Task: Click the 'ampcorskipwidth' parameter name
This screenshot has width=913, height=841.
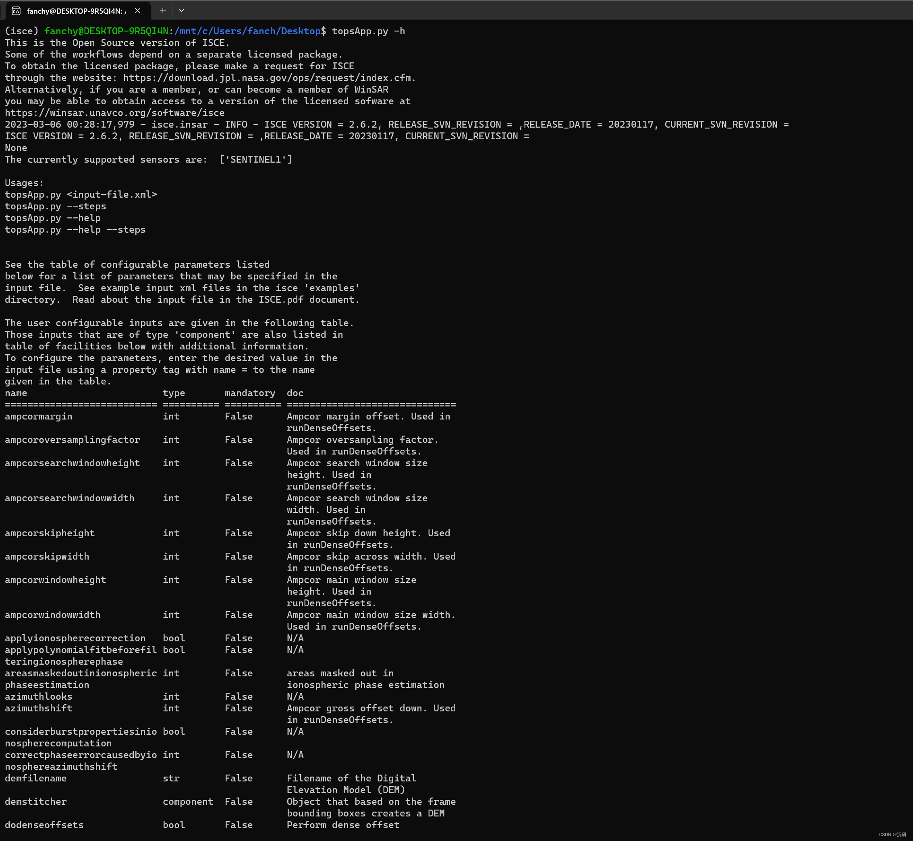Action: click(x=47, y=556)
